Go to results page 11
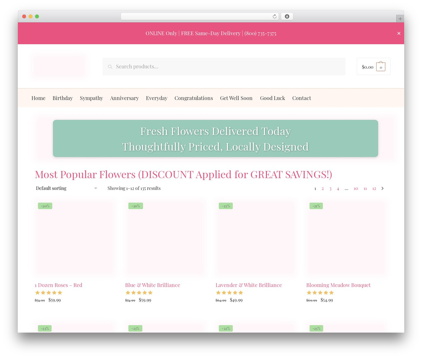422x358 pixels. 365,188
